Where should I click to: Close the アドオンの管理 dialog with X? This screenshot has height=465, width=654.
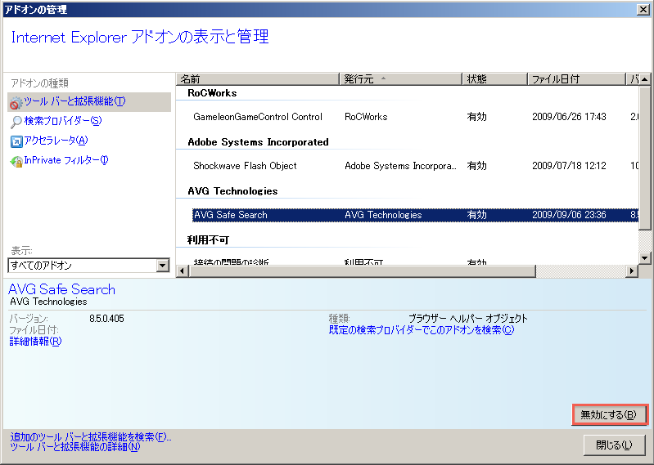pos(643,10)
